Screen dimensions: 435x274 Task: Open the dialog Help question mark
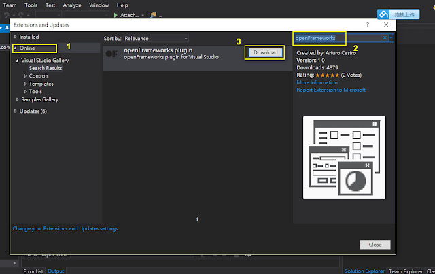368,24
